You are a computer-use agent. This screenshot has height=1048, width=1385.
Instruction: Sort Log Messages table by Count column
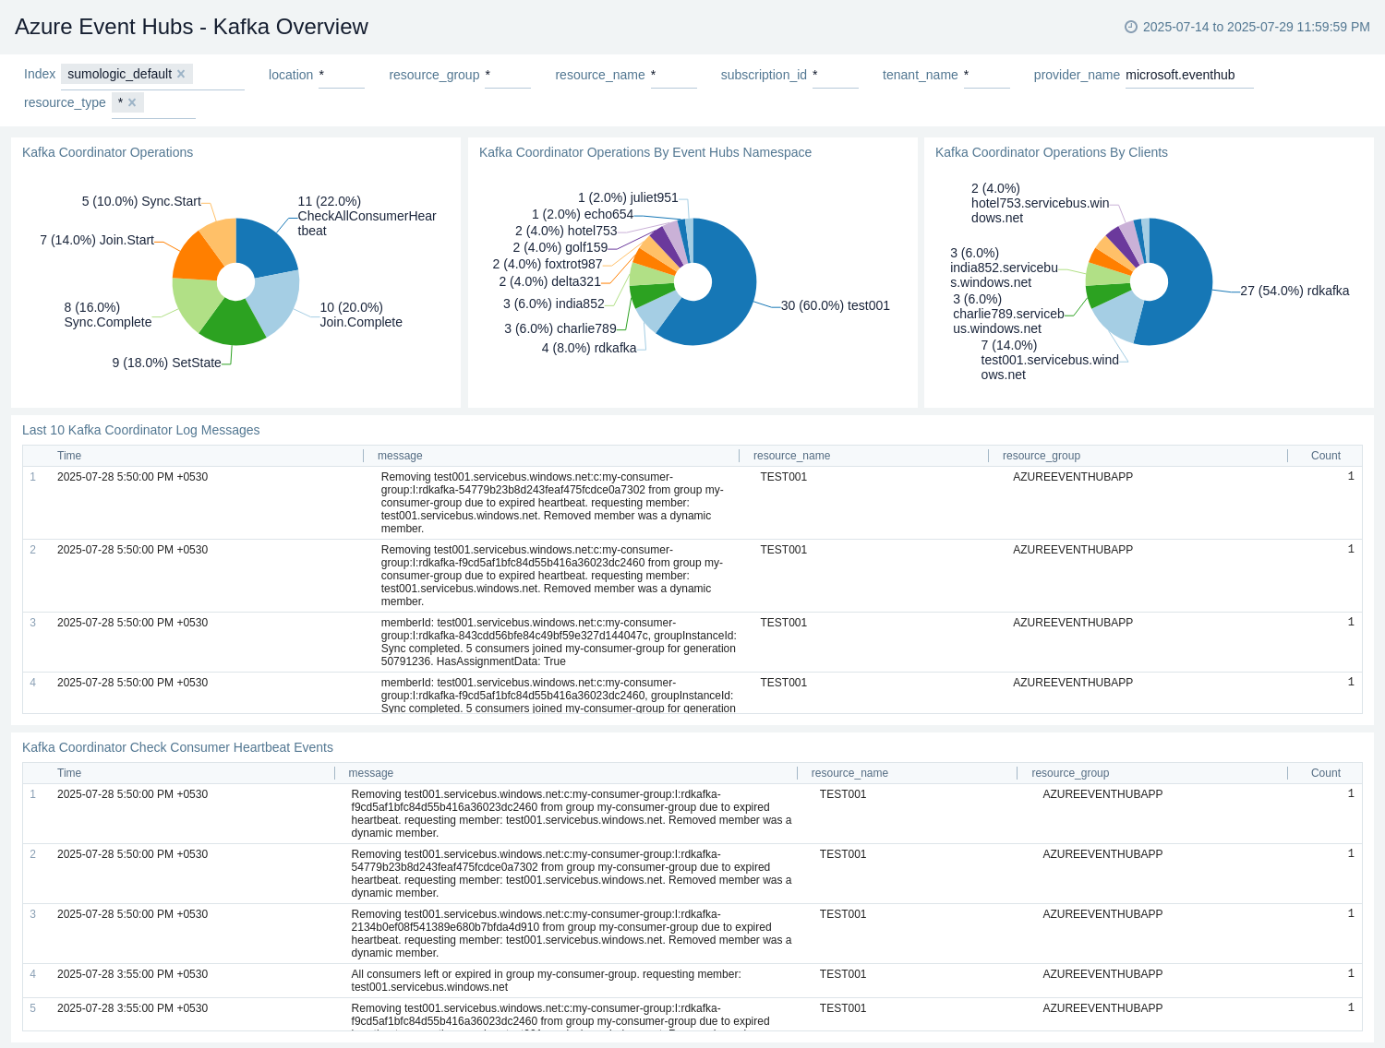tap(1326, 456)
